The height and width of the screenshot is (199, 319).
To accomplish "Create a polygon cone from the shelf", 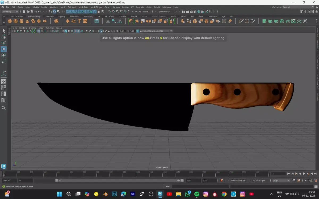I will tap(27, 21).
